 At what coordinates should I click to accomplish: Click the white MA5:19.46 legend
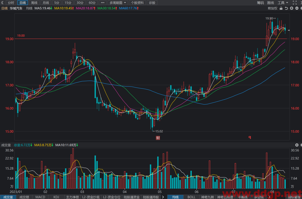pyautogui.click(x=44, y=8)
